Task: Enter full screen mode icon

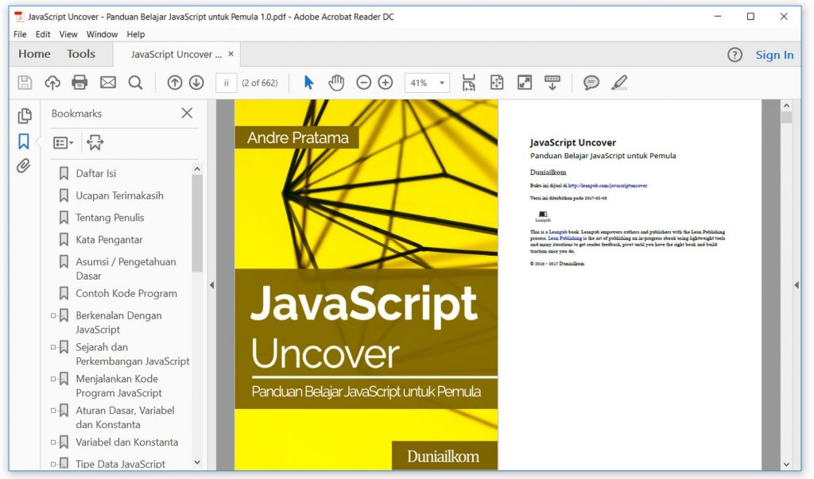Action: click(x=525, y=83)
